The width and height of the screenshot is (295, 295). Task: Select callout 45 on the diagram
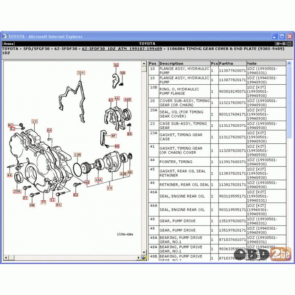(x=111, y=100)
